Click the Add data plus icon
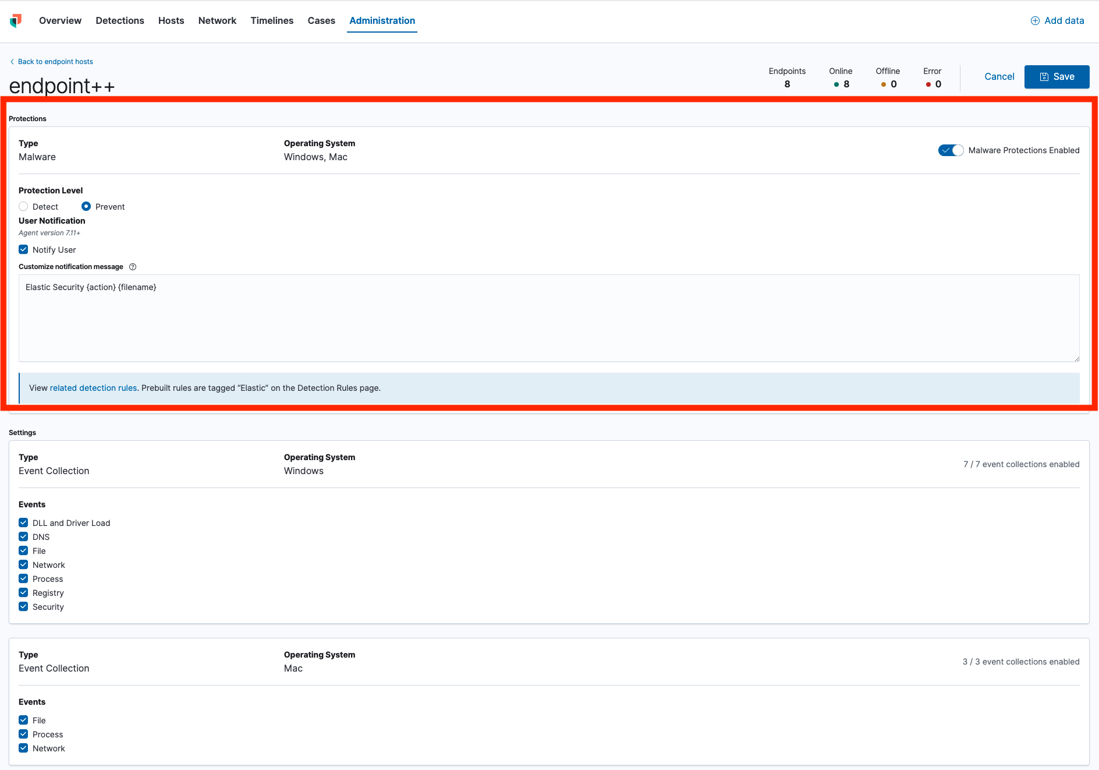This screenshot has height=770, width=1099. [1035, 20]
